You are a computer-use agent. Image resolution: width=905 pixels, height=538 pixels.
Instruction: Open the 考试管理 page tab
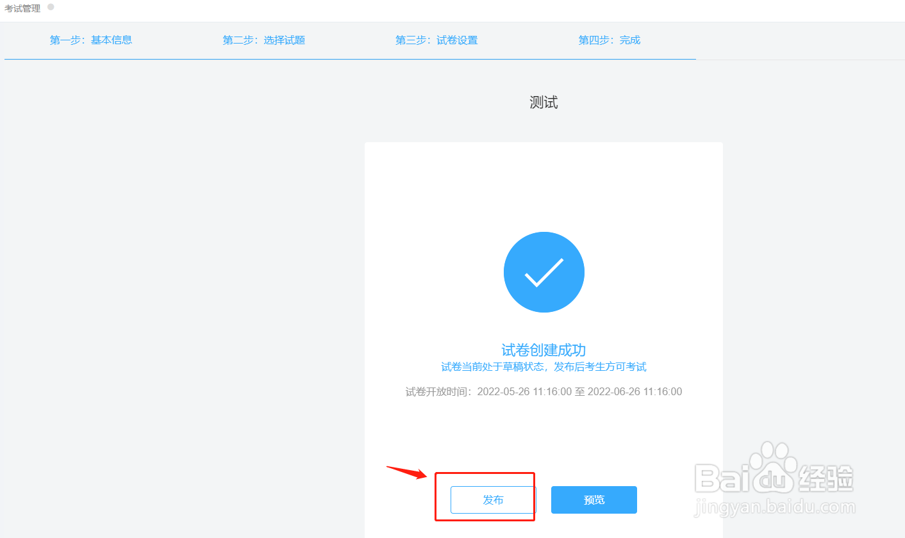pyautogui.click(x=22, y=8)
